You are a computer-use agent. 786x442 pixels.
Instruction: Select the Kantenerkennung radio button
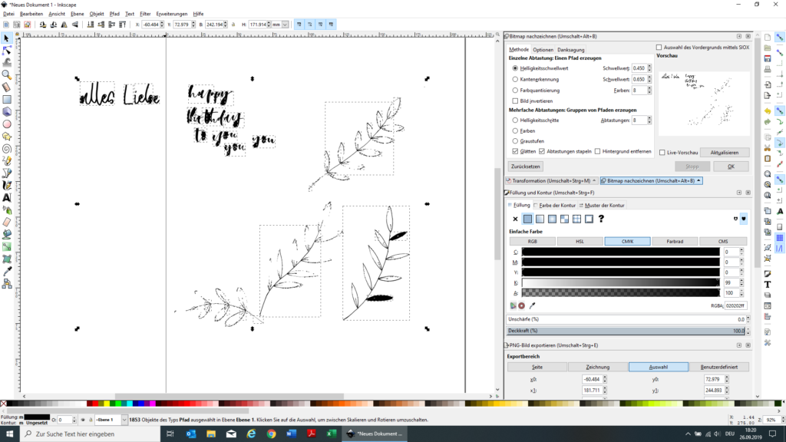coord(515,79)
